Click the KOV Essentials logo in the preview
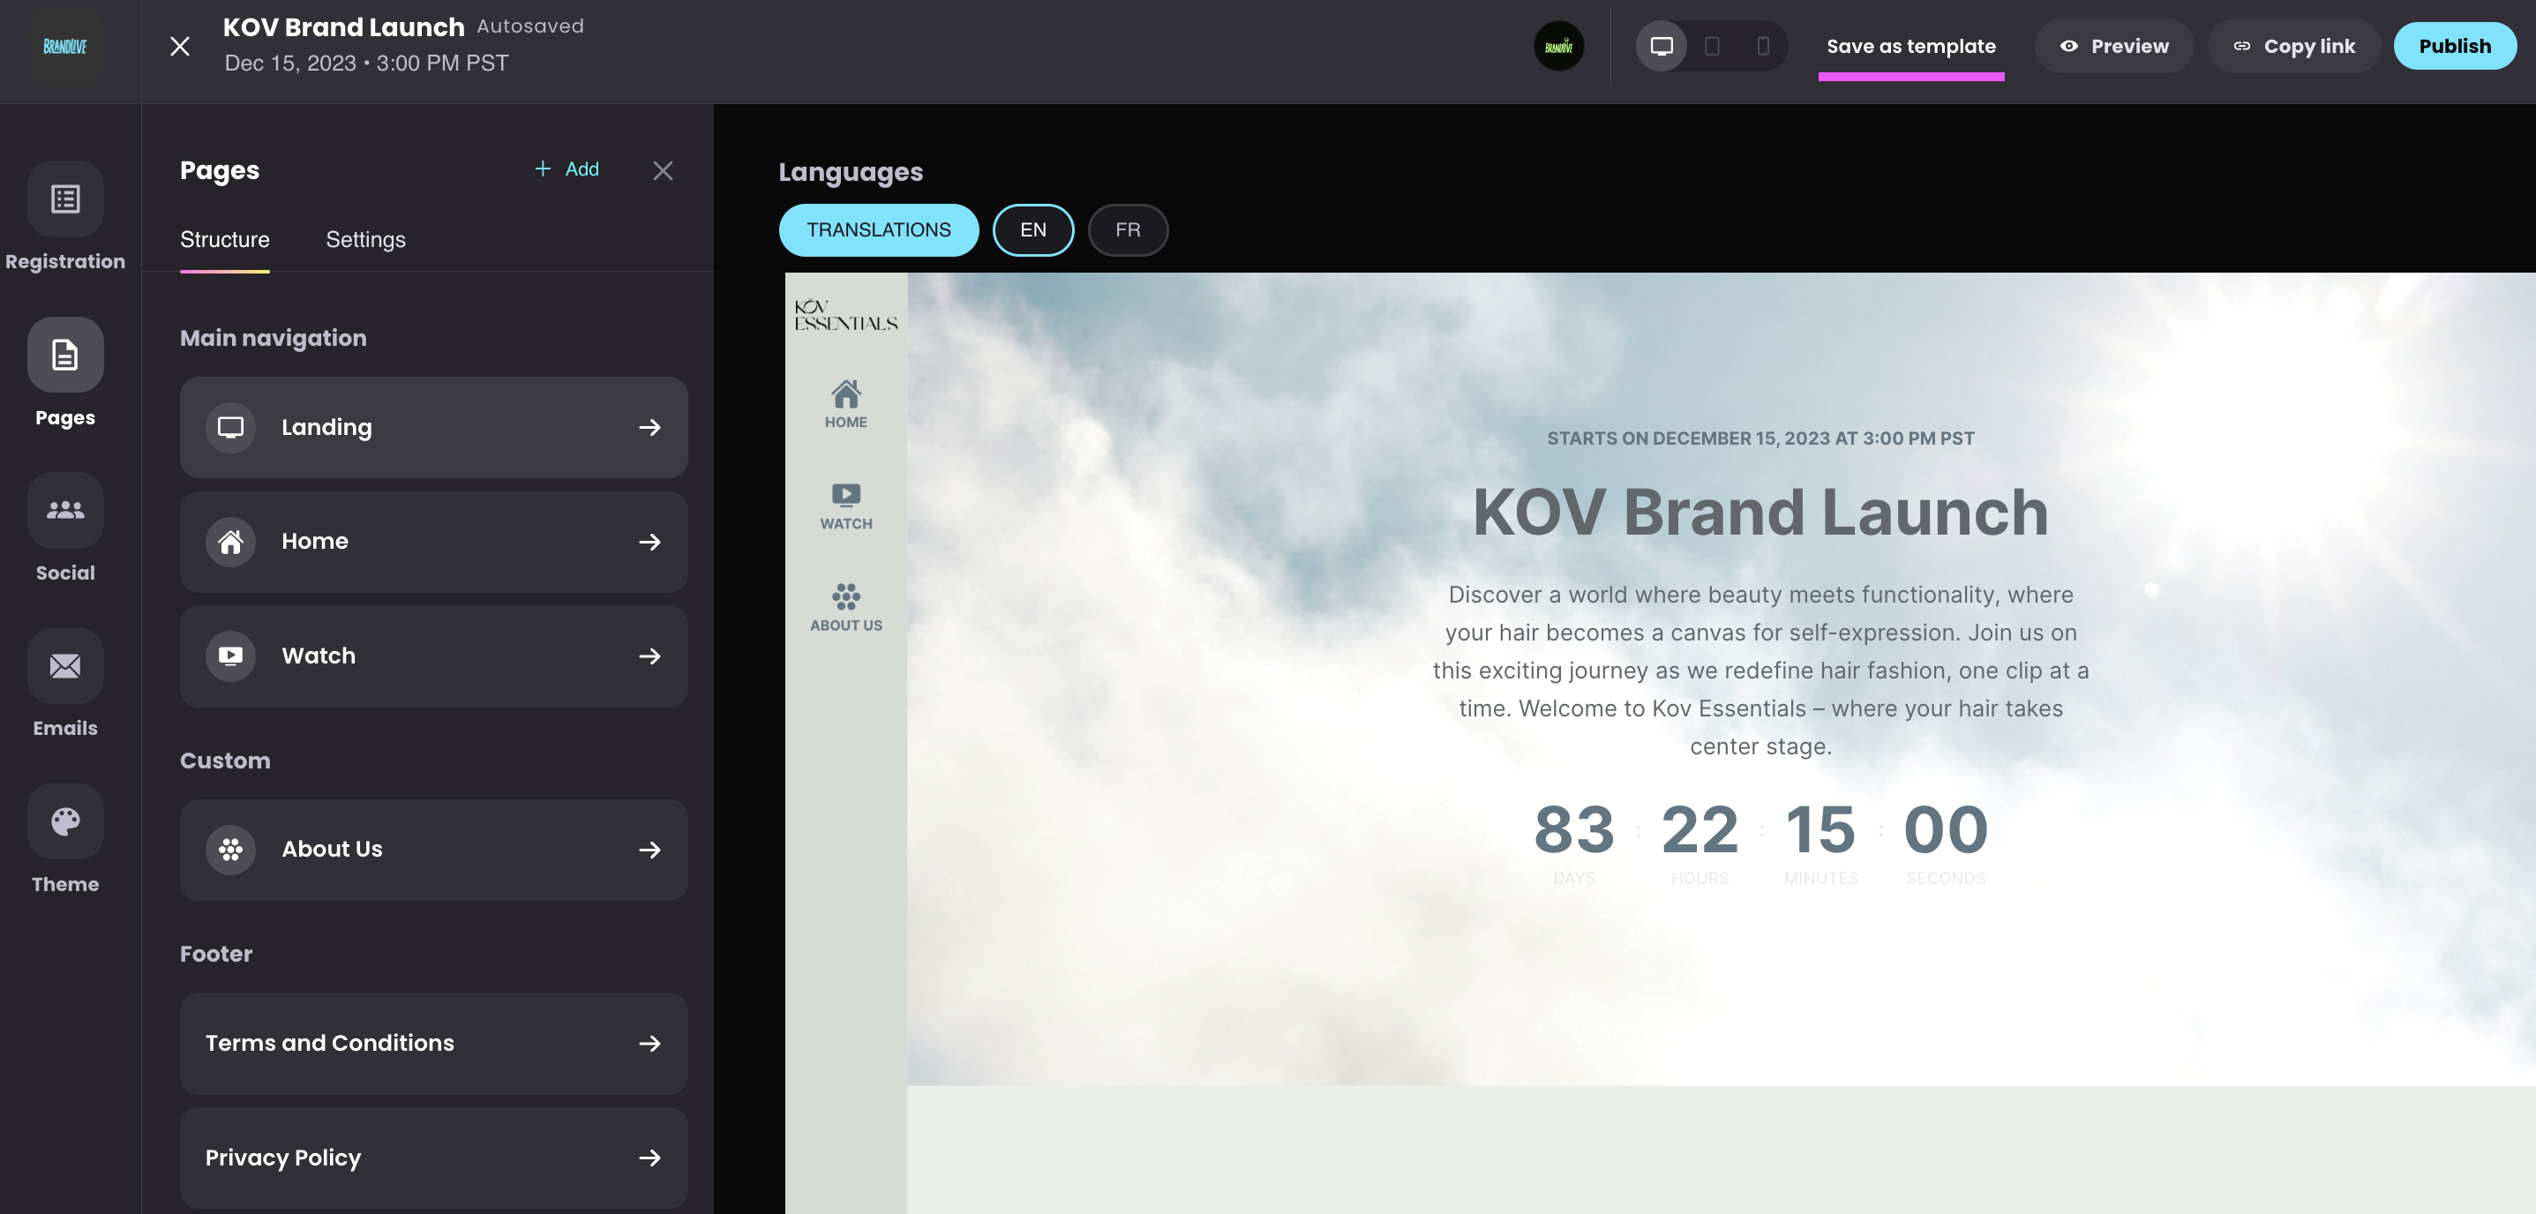2536x1214 pixels. click(845, 315)
